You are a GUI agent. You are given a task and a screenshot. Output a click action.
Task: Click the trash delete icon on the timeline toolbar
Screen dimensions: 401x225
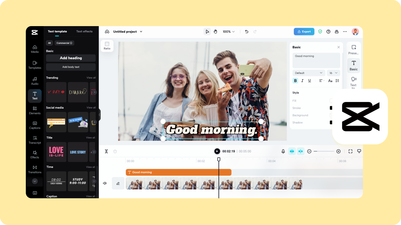coord(115,151)
